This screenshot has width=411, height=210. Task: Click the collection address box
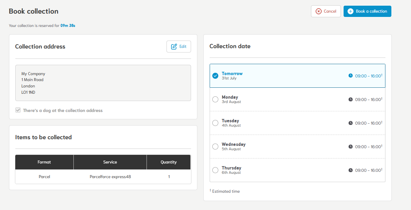coord(103,83)
